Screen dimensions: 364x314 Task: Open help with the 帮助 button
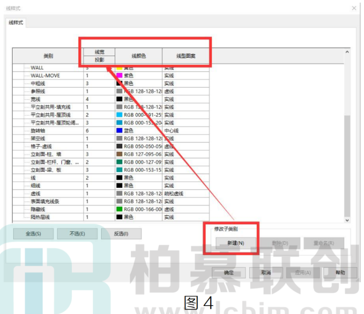tap(340, 273)
